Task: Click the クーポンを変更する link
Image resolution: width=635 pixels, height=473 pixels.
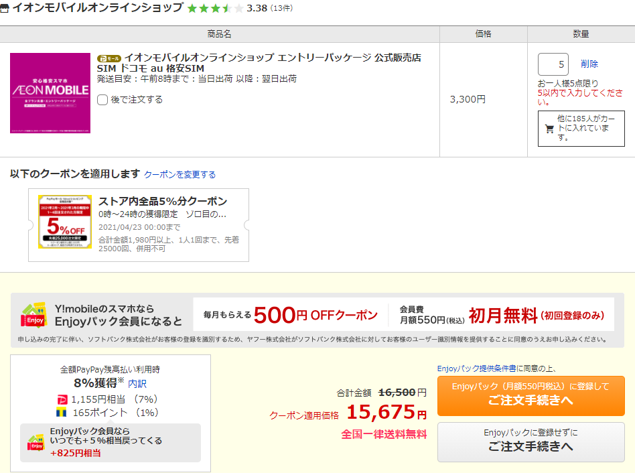Action: pos(180,175)
